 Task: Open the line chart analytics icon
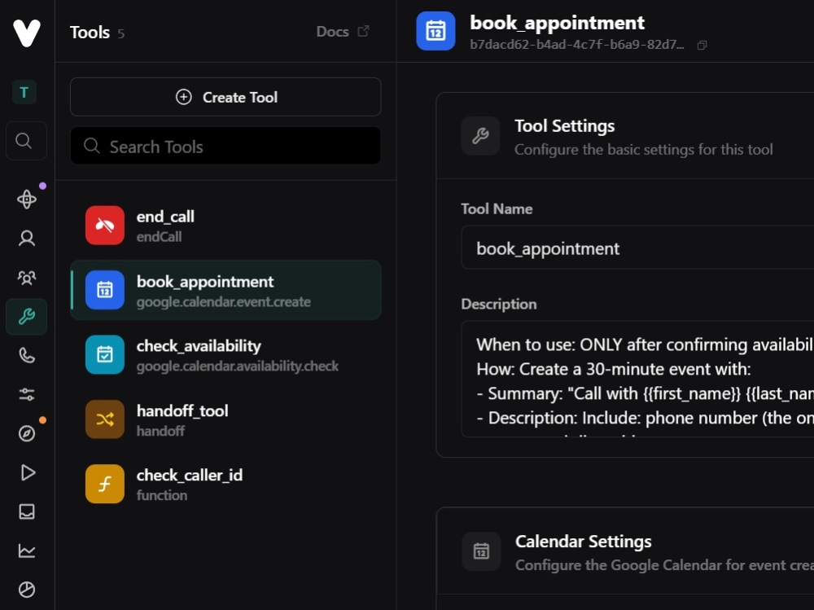pyautogui.click(x=27, y=551)
